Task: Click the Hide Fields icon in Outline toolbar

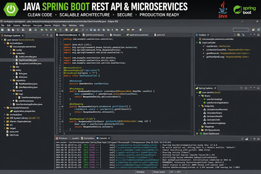Action: pyautogui.click(x=239, y=35)
